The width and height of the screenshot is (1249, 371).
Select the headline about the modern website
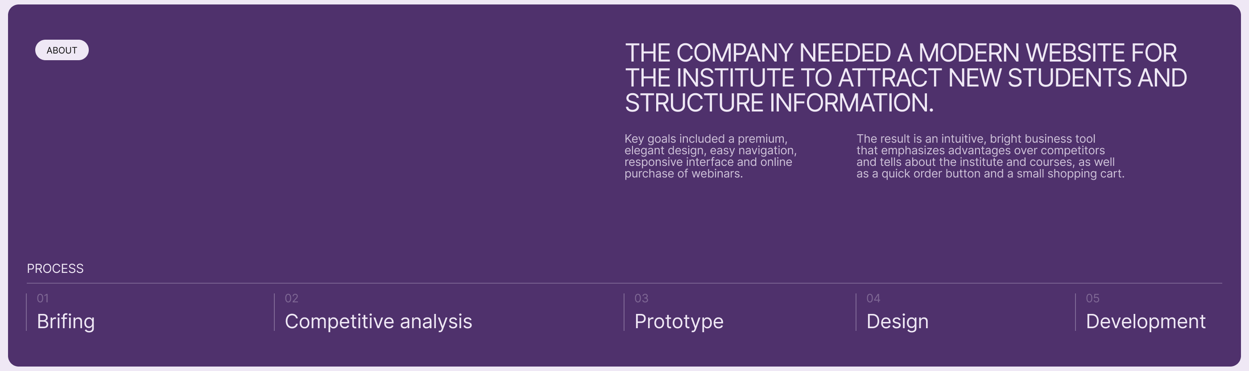point(905,78)
